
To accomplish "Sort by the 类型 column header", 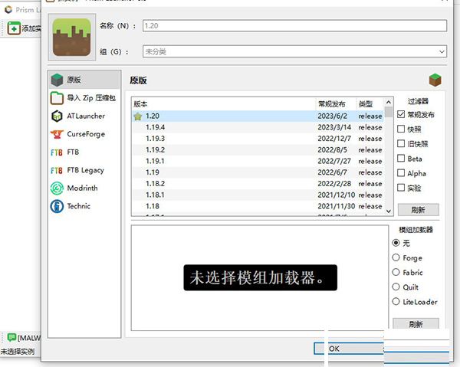I will [370, 104].
